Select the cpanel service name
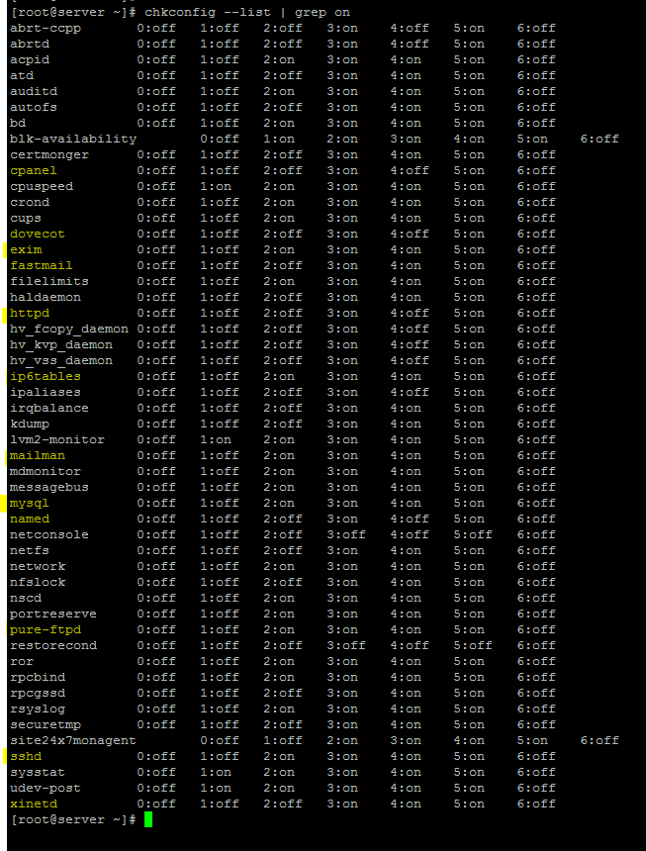This screenshot has width=646, height=851. (x=34, y=170)
